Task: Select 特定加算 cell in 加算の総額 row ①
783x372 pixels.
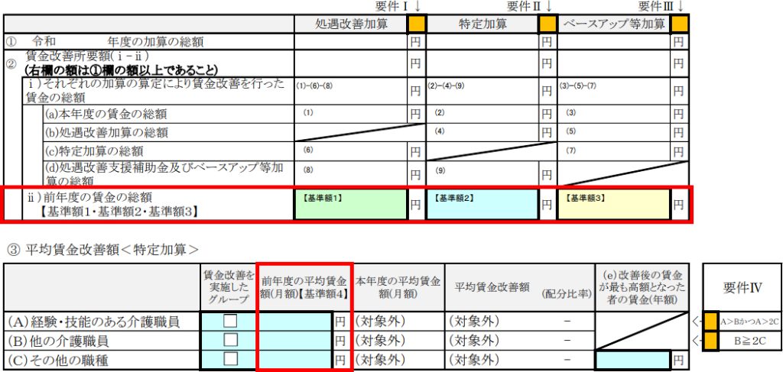Action: tap(482, 42)
